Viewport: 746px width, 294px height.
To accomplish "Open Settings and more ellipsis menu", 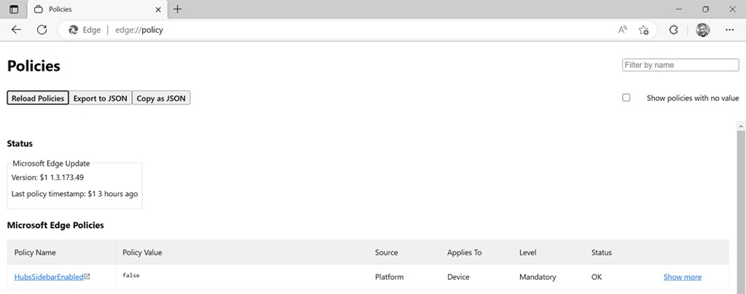I will coord(730,30).
